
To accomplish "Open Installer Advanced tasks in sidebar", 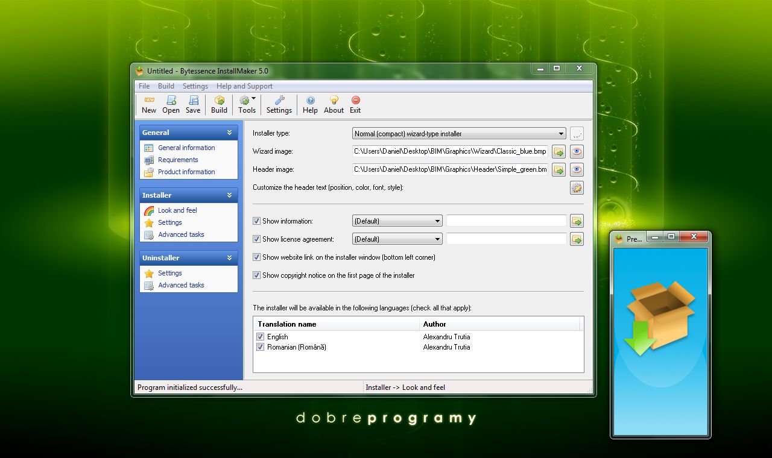I will tap(181, 234).
